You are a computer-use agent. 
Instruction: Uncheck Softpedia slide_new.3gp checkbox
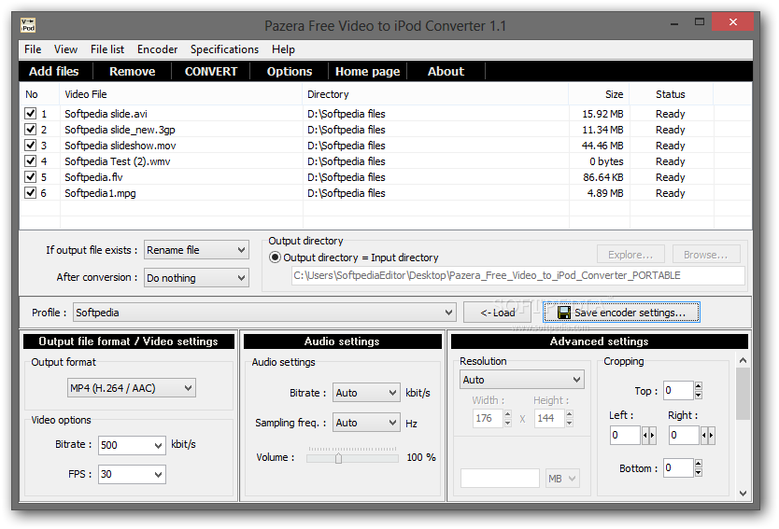tap(30, 129)
